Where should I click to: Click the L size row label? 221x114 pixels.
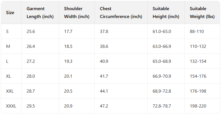point(7,61)
